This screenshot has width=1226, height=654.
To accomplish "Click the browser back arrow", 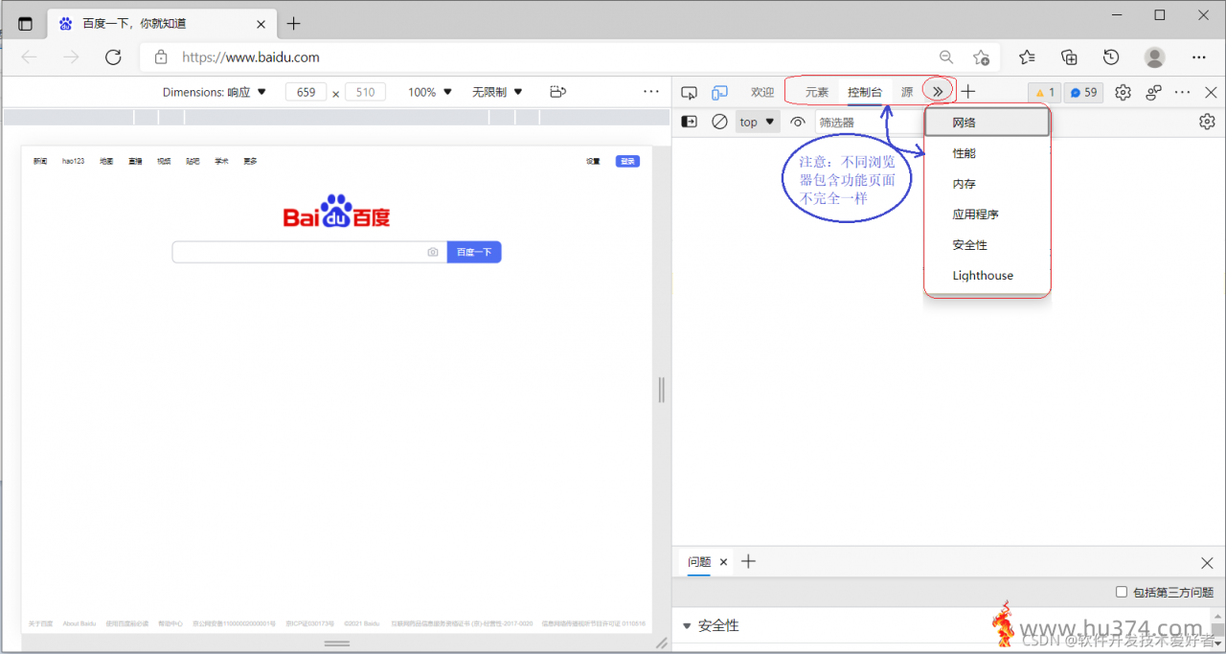I will point(29,56).
